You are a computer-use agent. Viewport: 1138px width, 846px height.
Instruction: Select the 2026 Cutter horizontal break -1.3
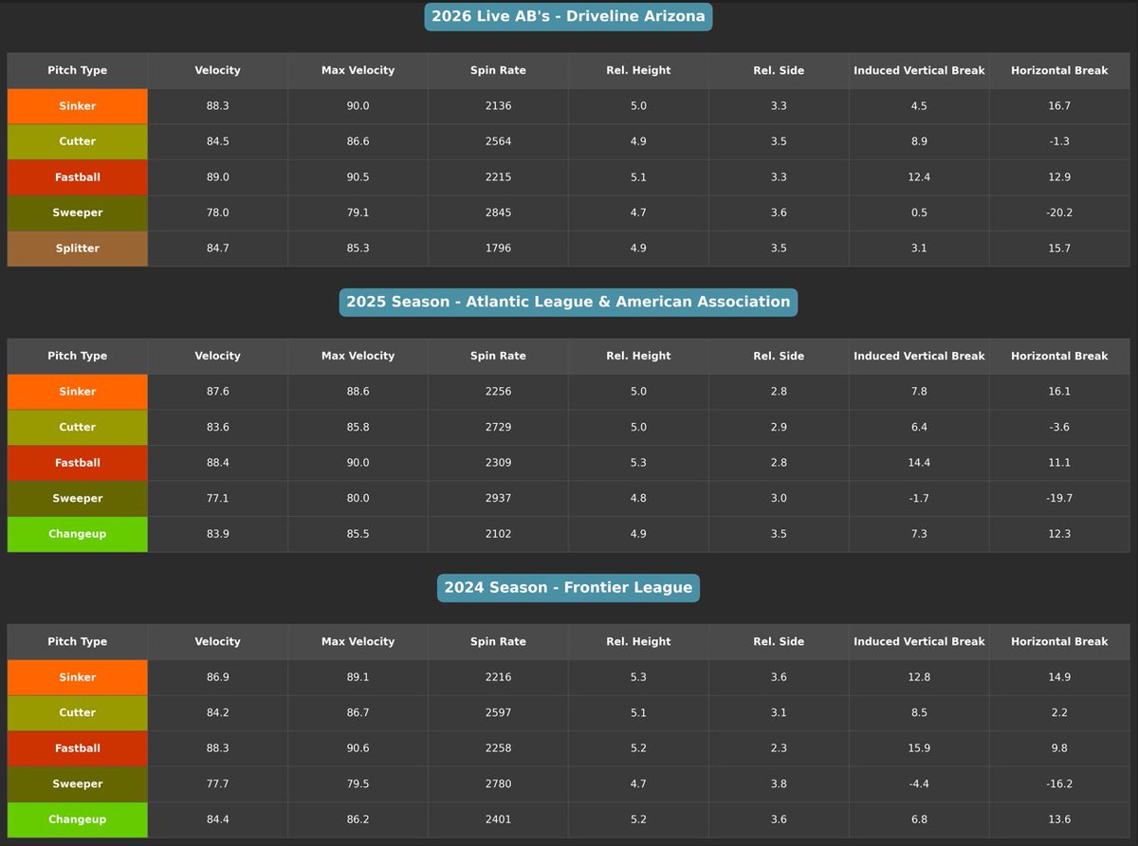click(1059, 141)
